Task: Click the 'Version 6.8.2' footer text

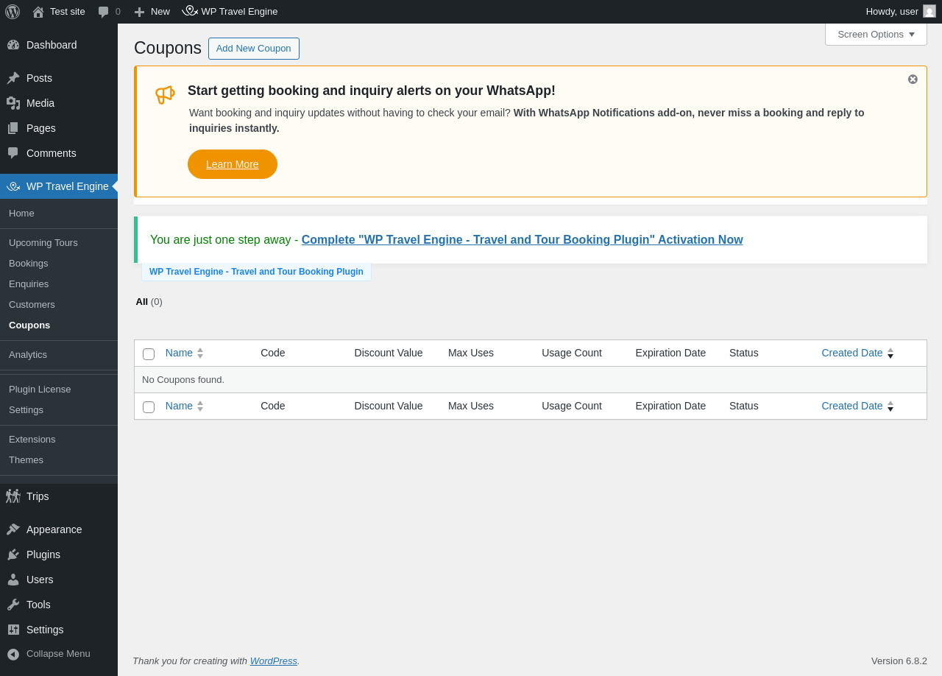Action: (x=899, y=661)
